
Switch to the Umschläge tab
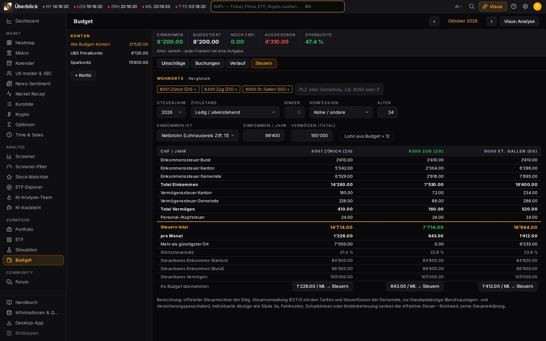tap(173, 63)
